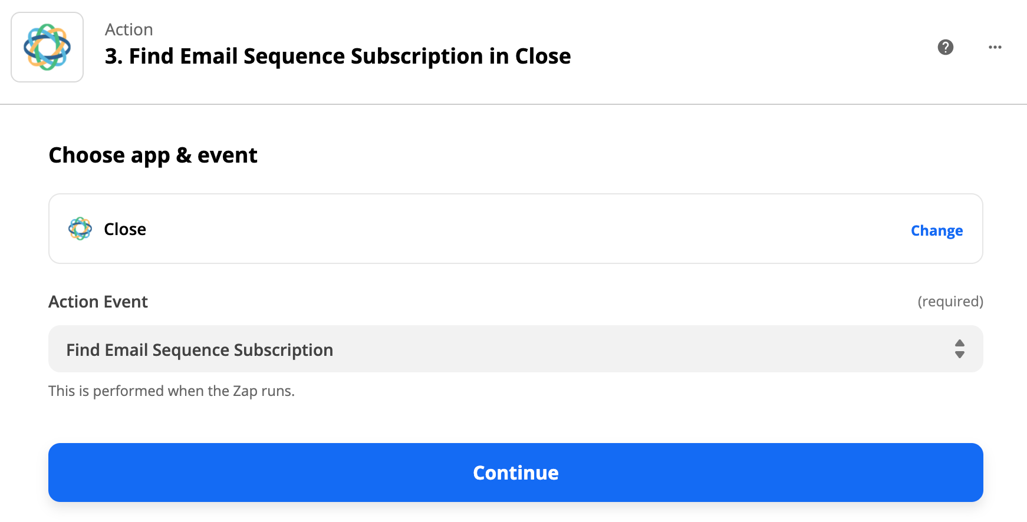Click the Change link to switch apps
Image resolution: width=1027 pixels, height=522 pixels.
(936, 230)
